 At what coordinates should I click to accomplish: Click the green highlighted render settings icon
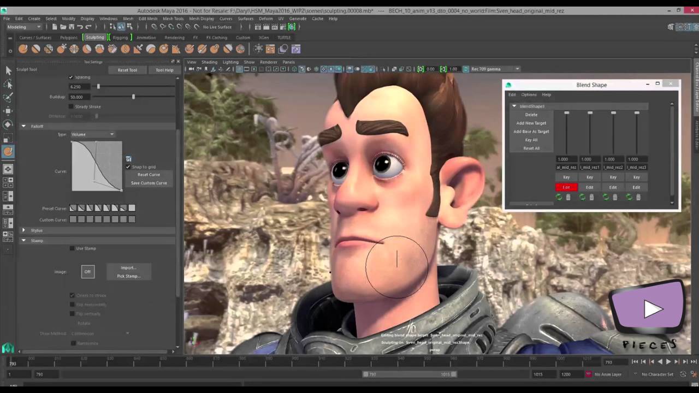coord(292,27)
